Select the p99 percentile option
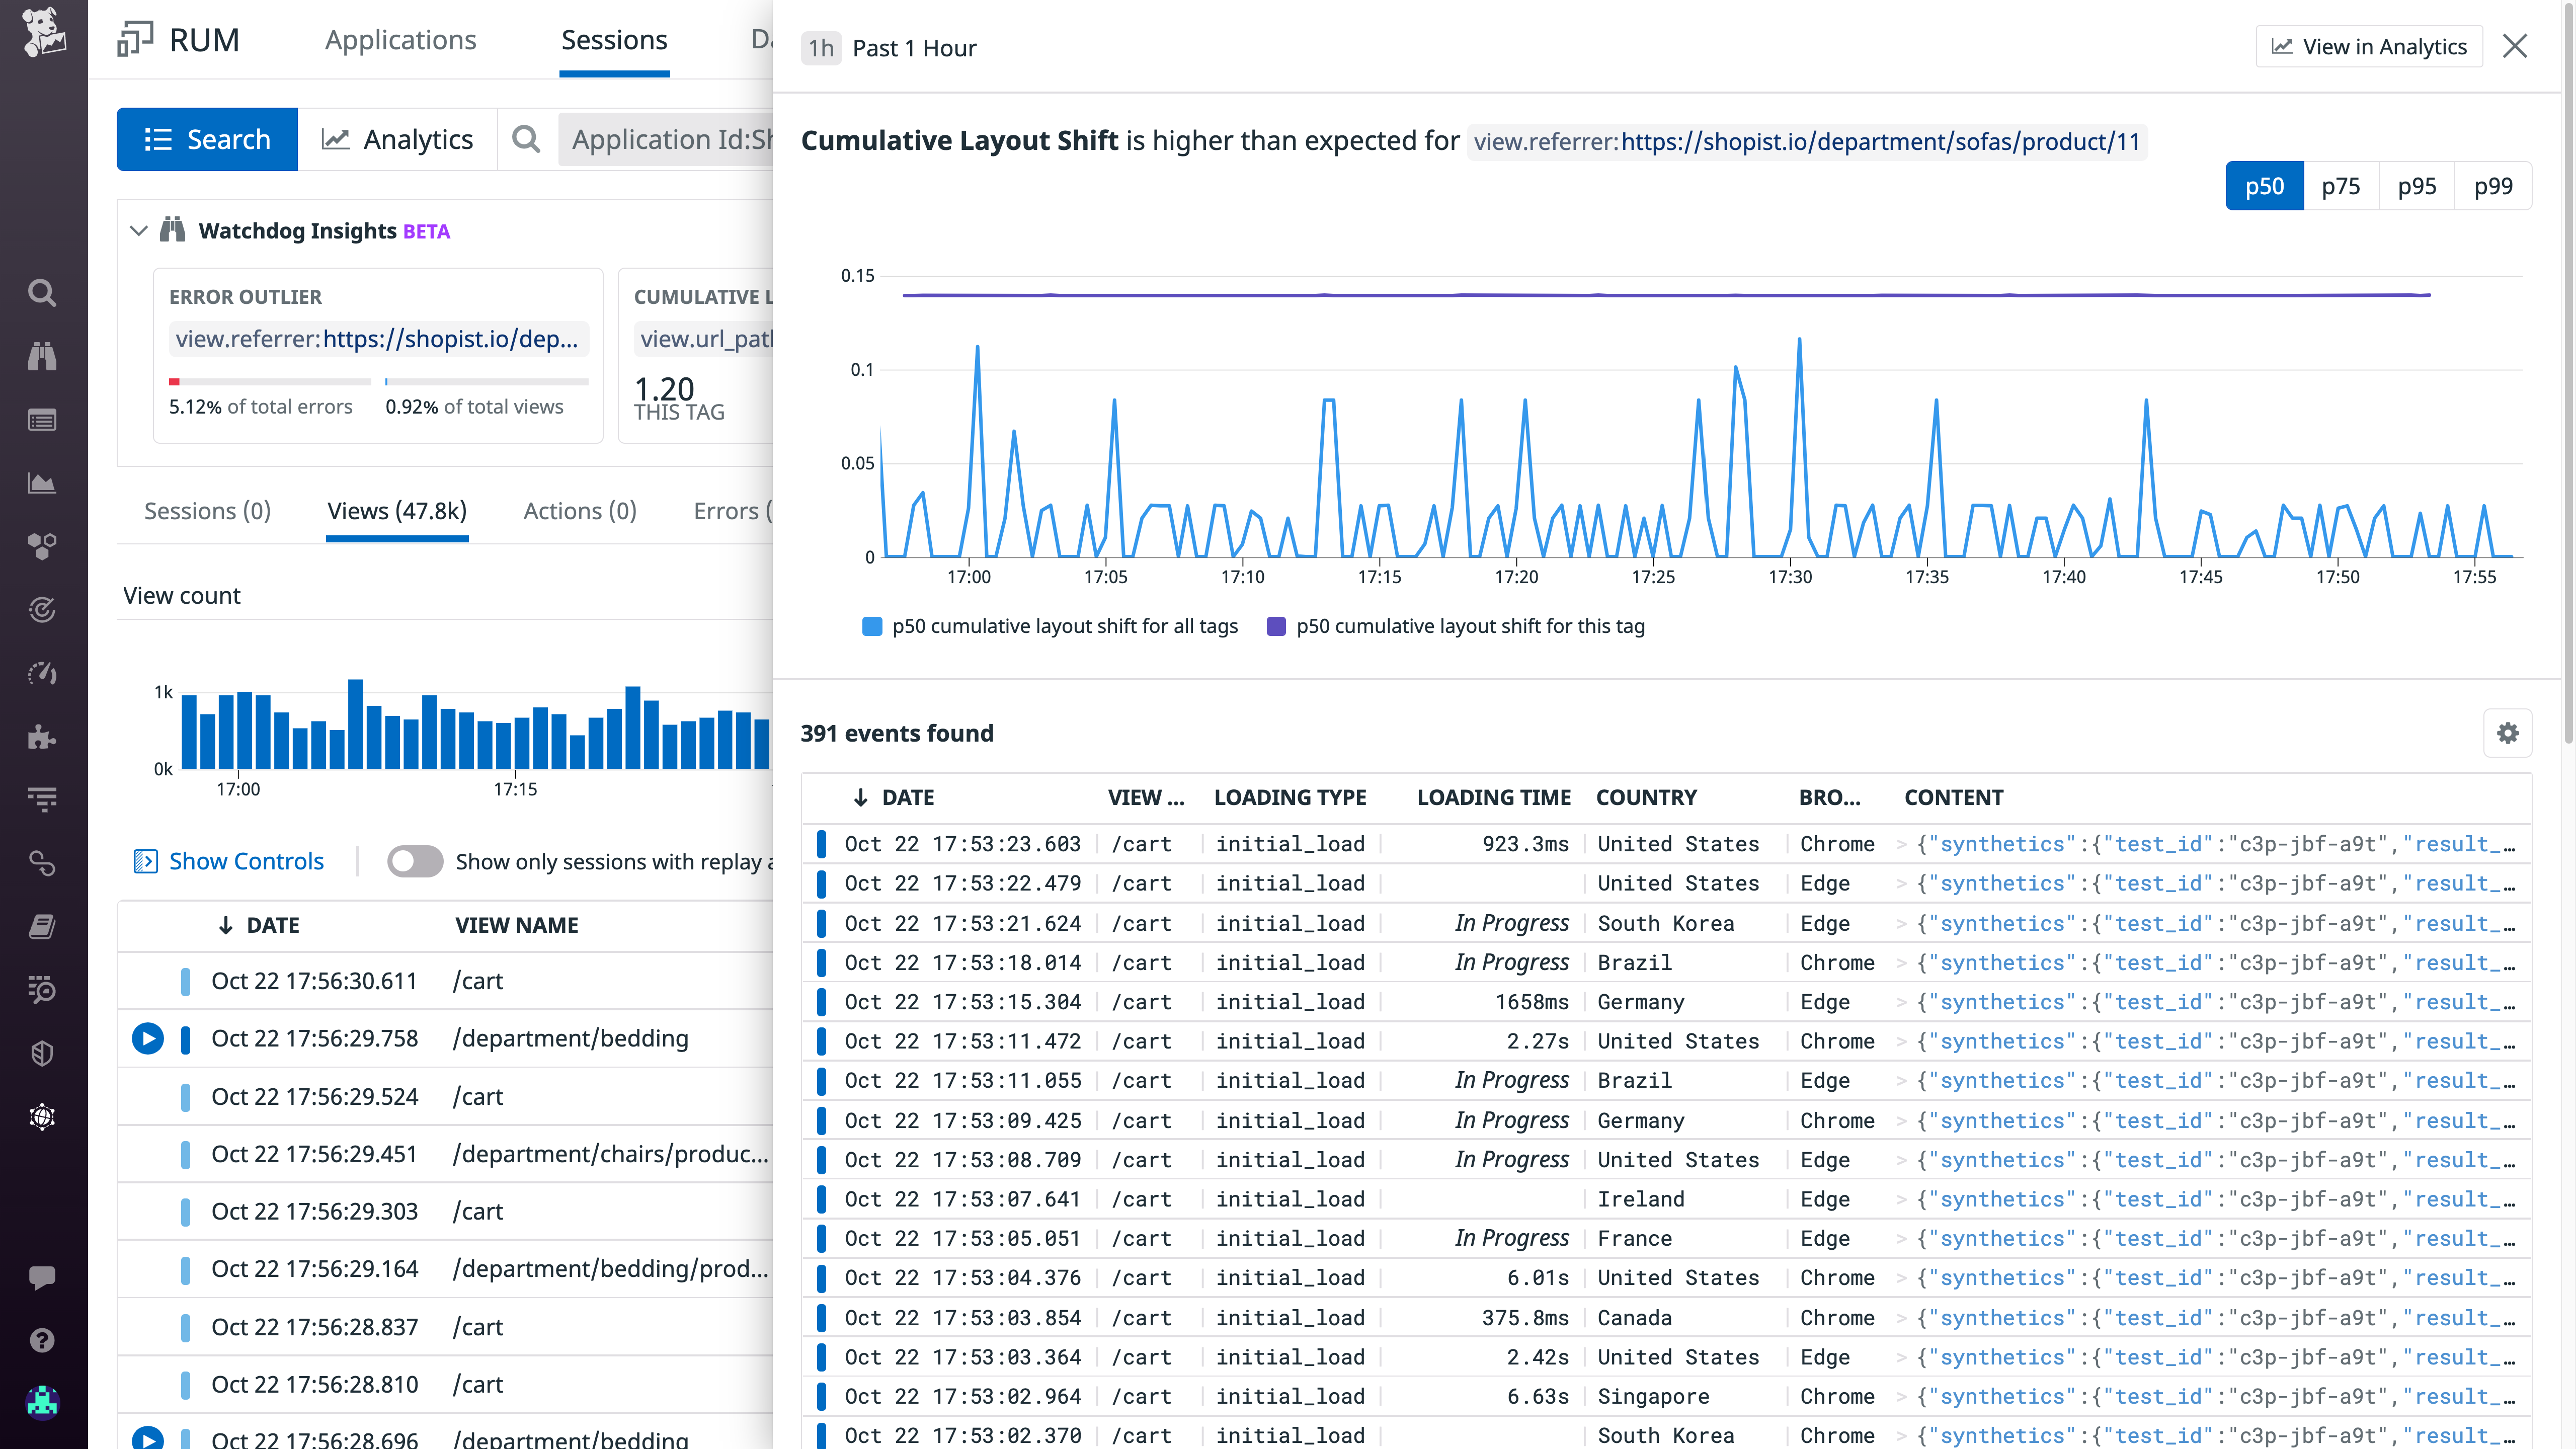2576x1449 pixels. tap(2493, 186)
